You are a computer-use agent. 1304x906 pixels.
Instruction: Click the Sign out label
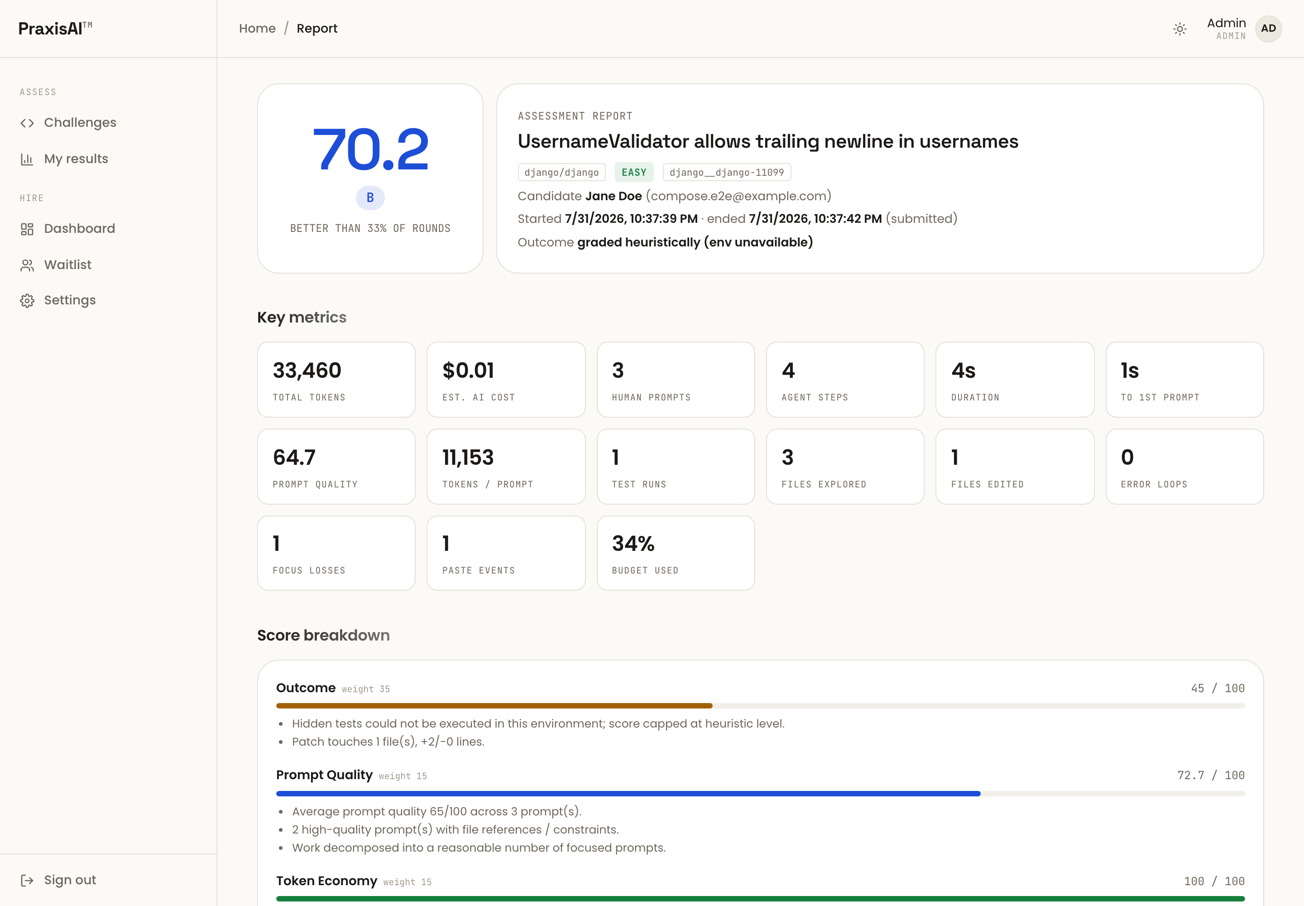70,880
